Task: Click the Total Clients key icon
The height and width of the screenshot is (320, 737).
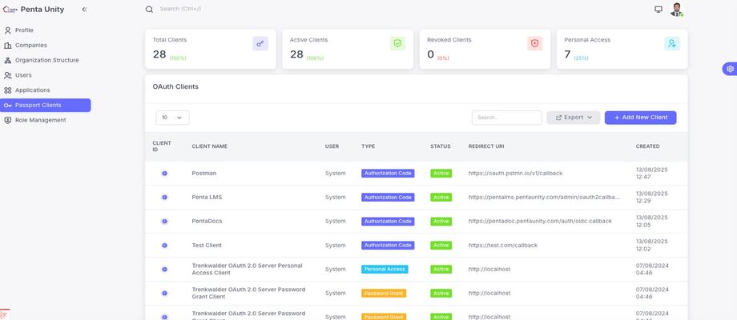Action: (x=260, y=44)
